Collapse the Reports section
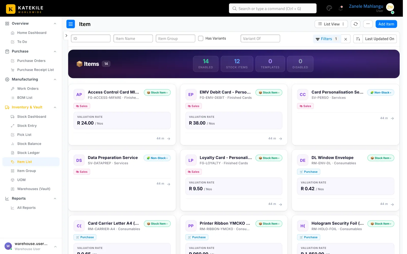Viewport: 407px width, 254px height. pyautogui.click(x=55, y=199)
